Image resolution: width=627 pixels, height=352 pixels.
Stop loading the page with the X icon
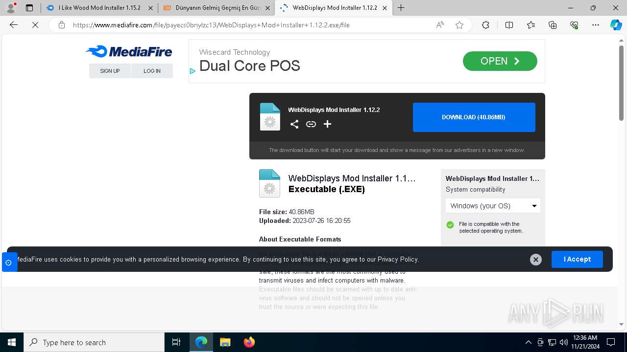pos(35,25)
